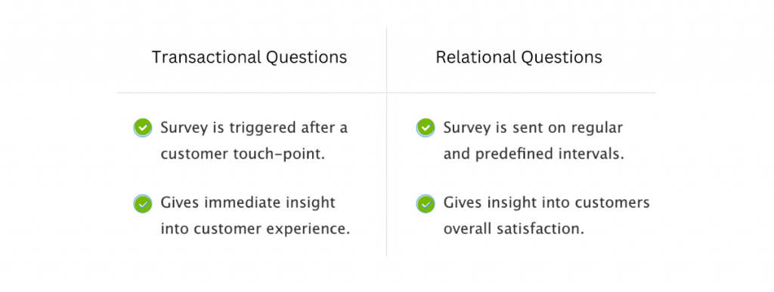Image resolution: width=774 pixels, height=292 pixels.
Task: Click the checkmark beside 'Survey is triggered after a'
Action: coord(143,128)
